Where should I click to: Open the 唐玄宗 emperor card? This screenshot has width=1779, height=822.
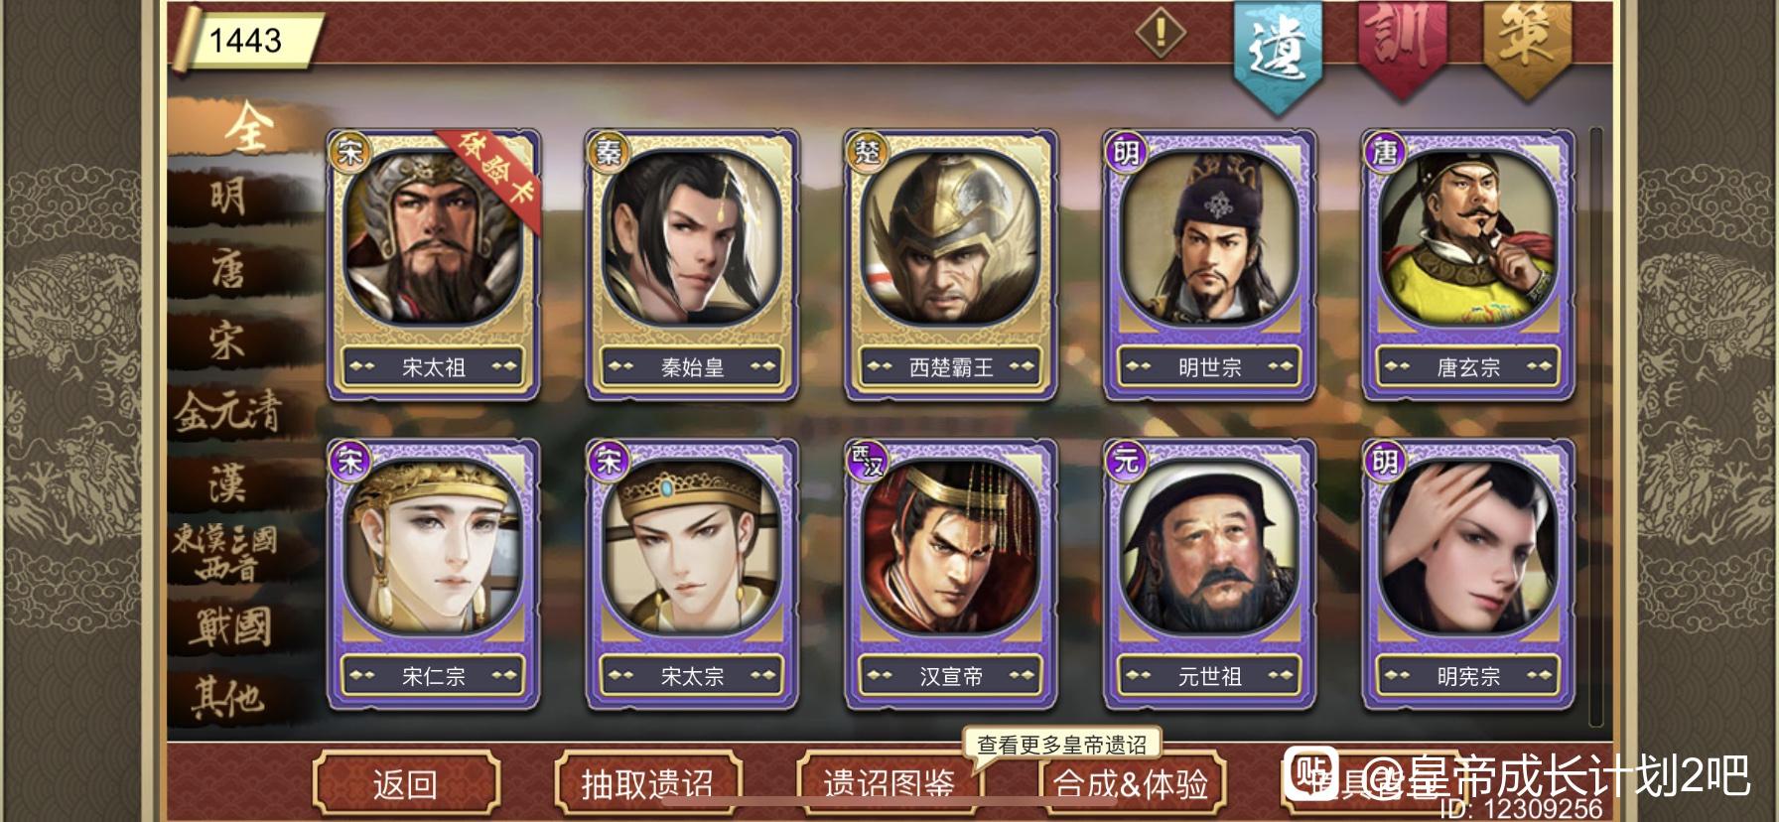click(1469, 265)
